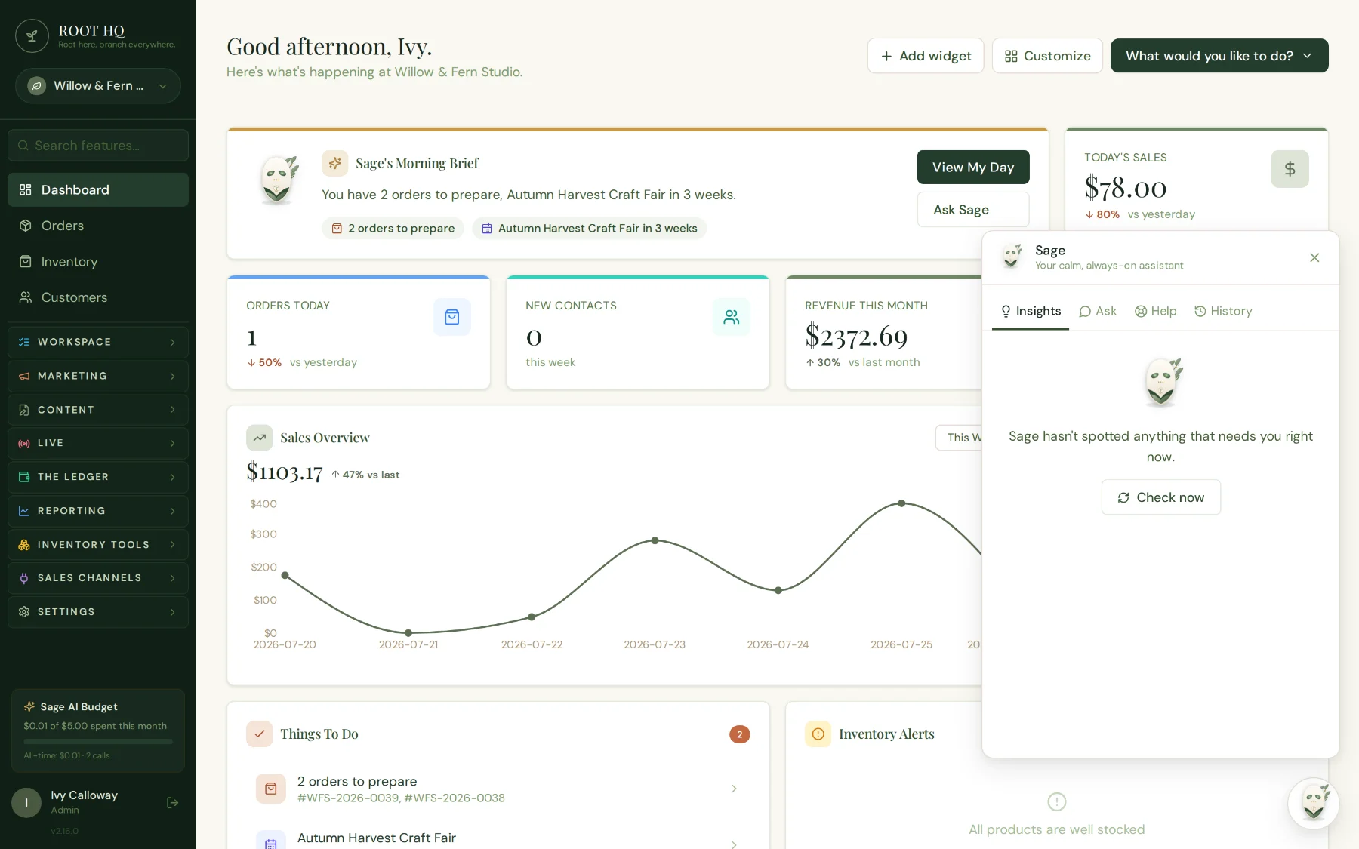Image resolution: width=1359 pixels, height=849 pixels.
Task: Expand the Reporting menu group
Action: pyautogui.click(x=98, y=511)
